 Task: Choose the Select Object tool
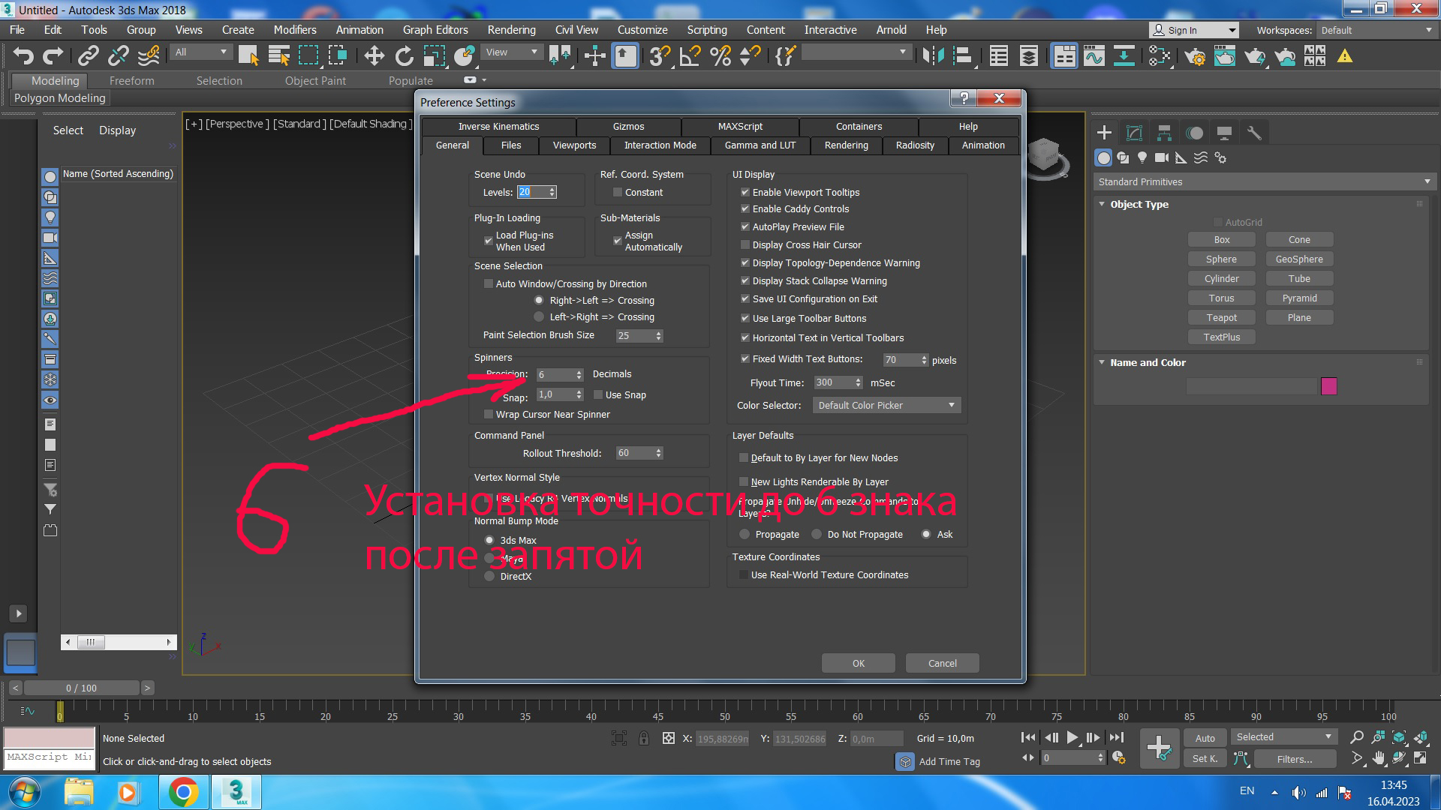248,55
